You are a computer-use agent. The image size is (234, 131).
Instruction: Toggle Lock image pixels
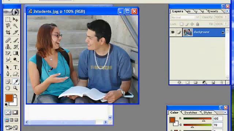point(187,24)
